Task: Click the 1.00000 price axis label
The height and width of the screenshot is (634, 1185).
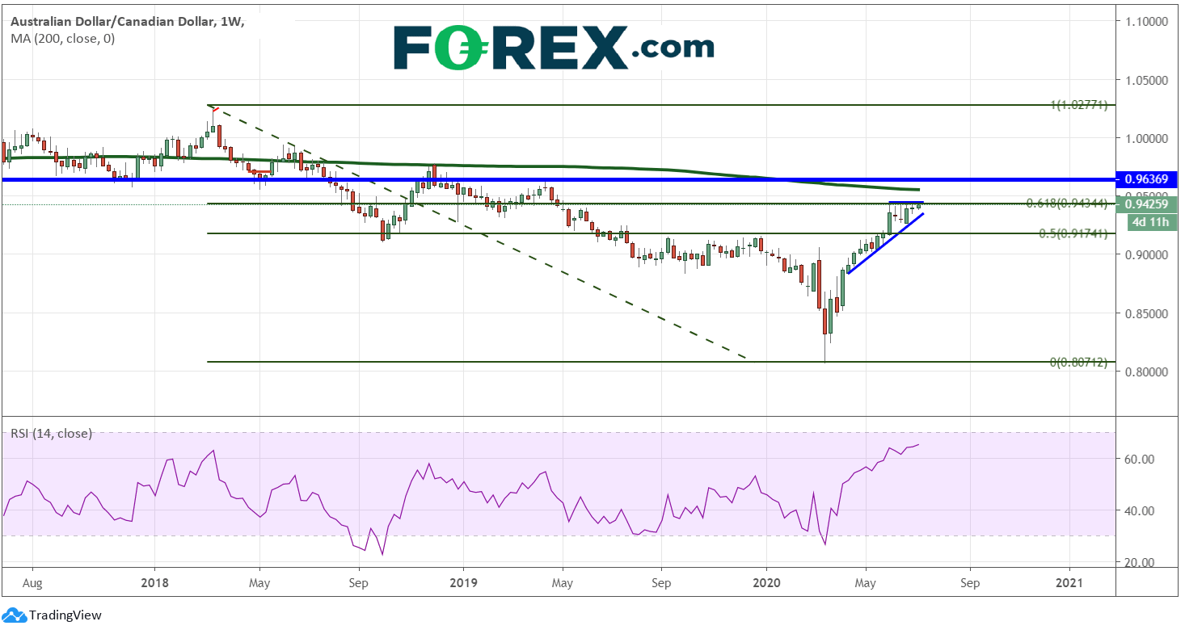Action: point(1145,138)
